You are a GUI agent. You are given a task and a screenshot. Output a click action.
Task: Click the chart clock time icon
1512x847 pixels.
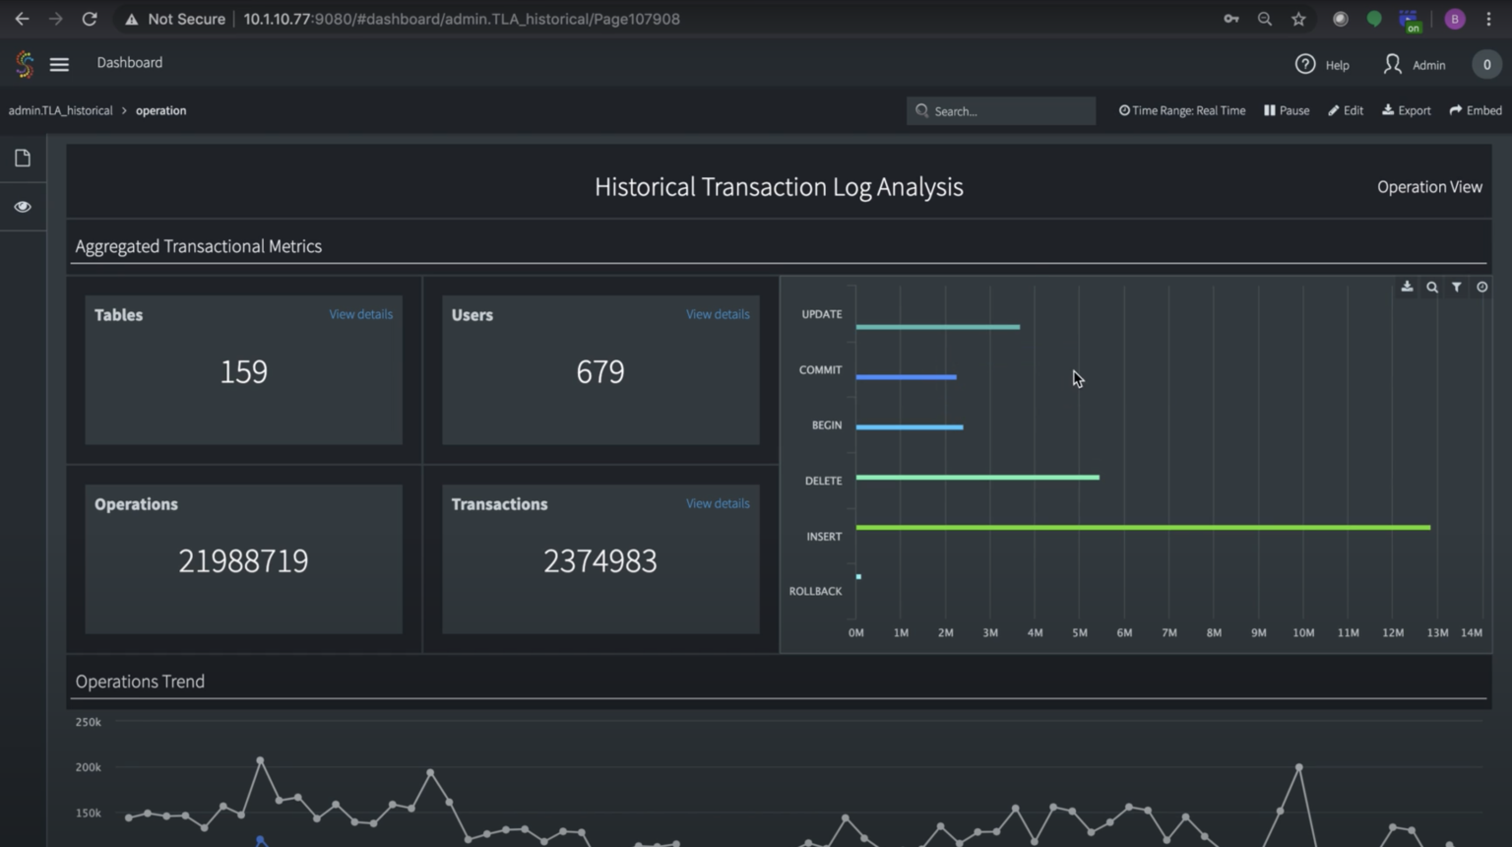tap(1481, 287)
